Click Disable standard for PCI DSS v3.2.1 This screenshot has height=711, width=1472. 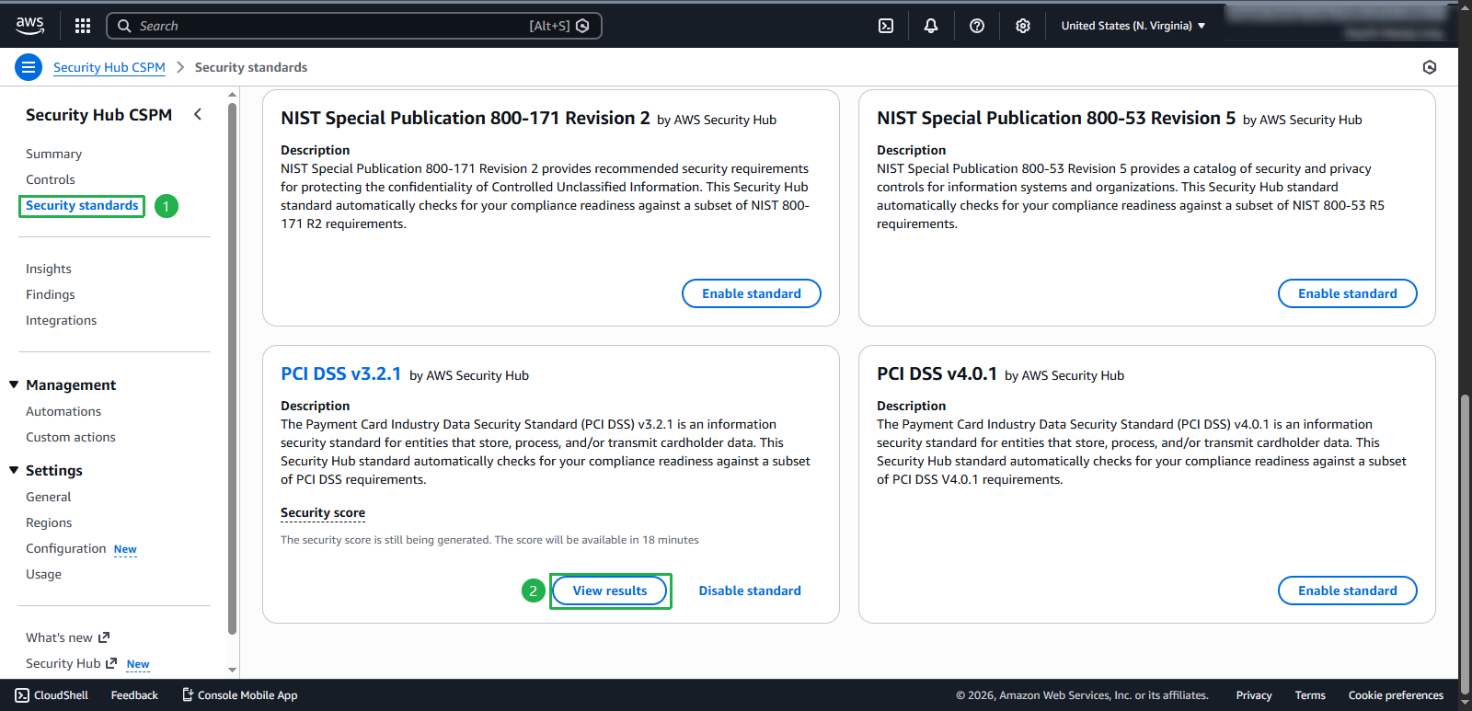[x=749, y=591]
